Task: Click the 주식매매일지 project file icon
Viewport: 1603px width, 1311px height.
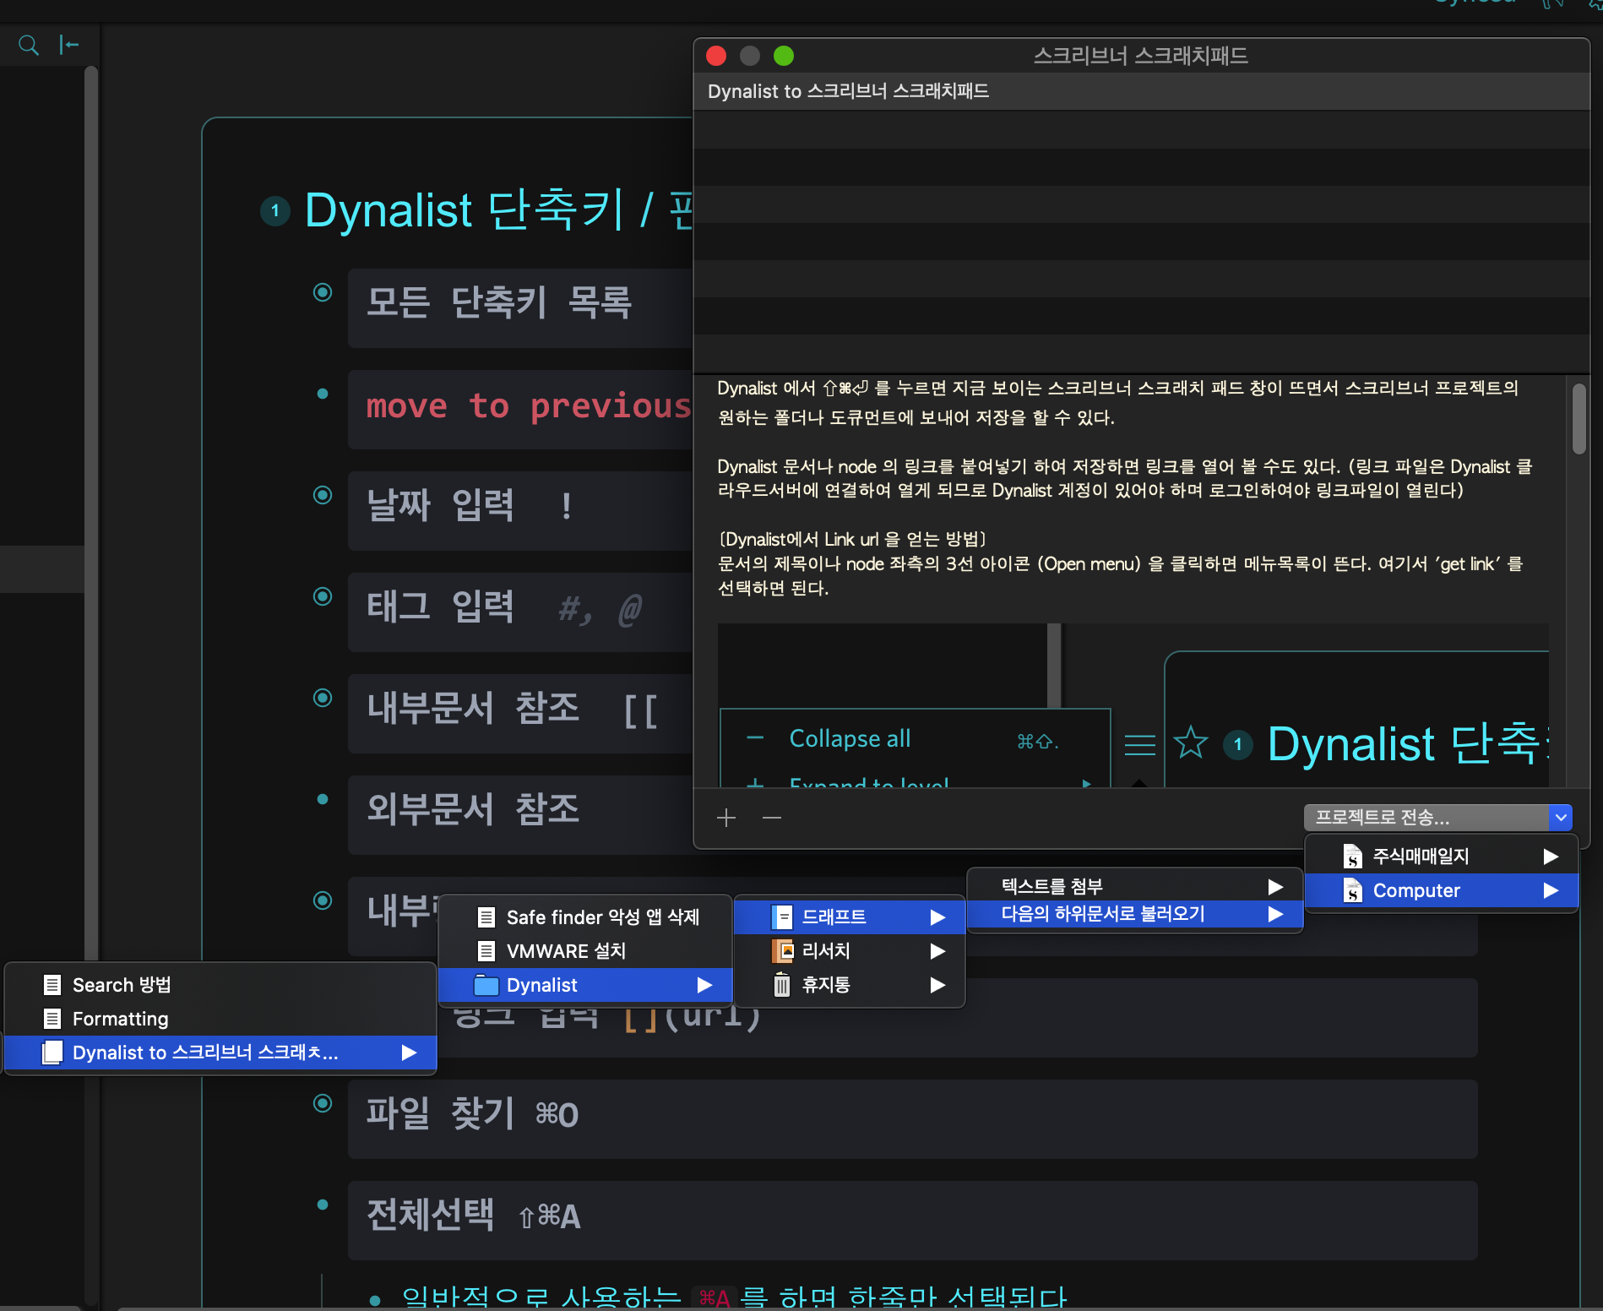Action: coord(1352,857)
